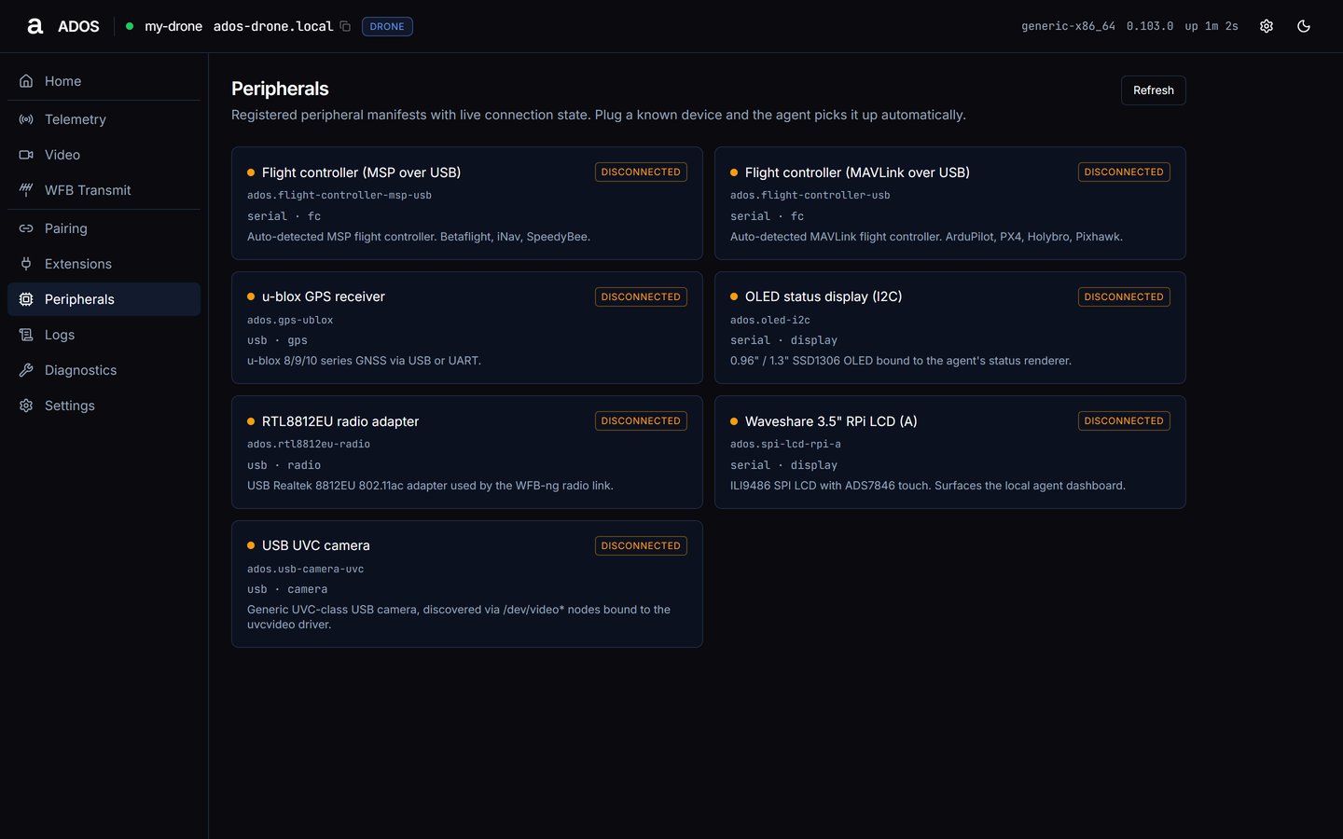
Task: Click the Video camera icon
Action: (x=26, y=155)
